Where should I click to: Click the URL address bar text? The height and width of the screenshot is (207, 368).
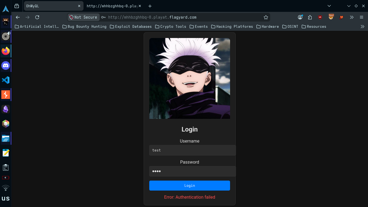pyautogui.click(x=152, y=17)
